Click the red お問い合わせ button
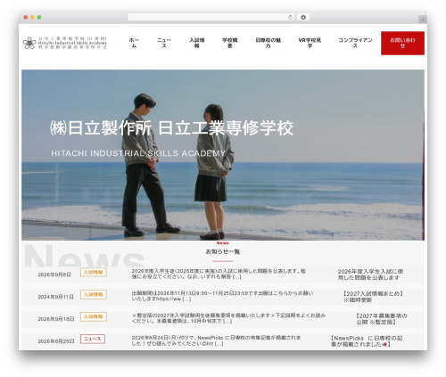The width and height of the screenshot is (446, 377). [x=402, y=43]
